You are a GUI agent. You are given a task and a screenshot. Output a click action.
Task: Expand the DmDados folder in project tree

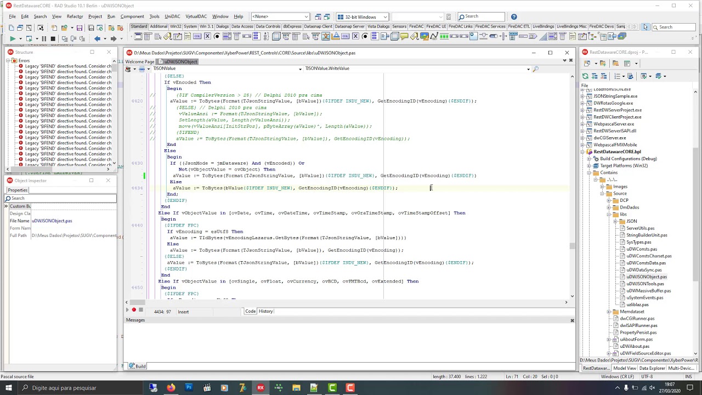[x=609, y=207]
